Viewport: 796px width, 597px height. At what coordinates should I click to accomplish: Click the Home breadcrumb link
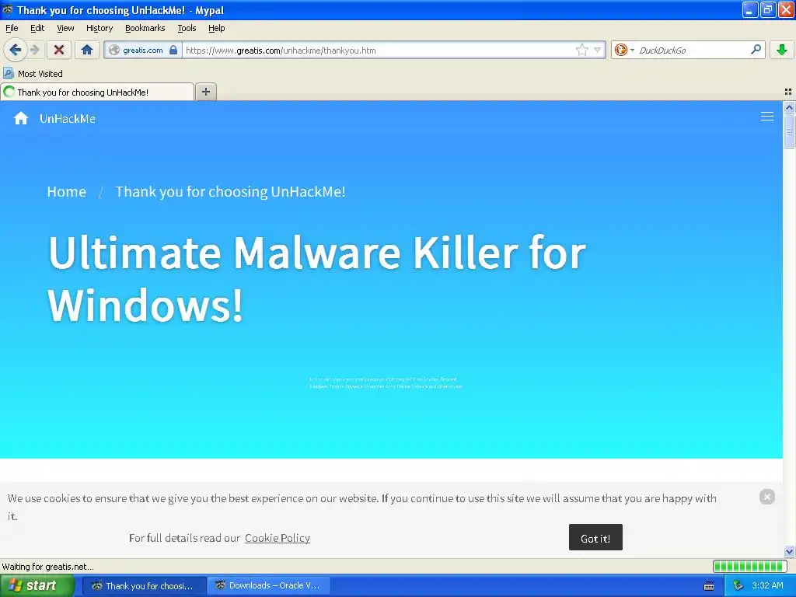click(x=67, y=192)
